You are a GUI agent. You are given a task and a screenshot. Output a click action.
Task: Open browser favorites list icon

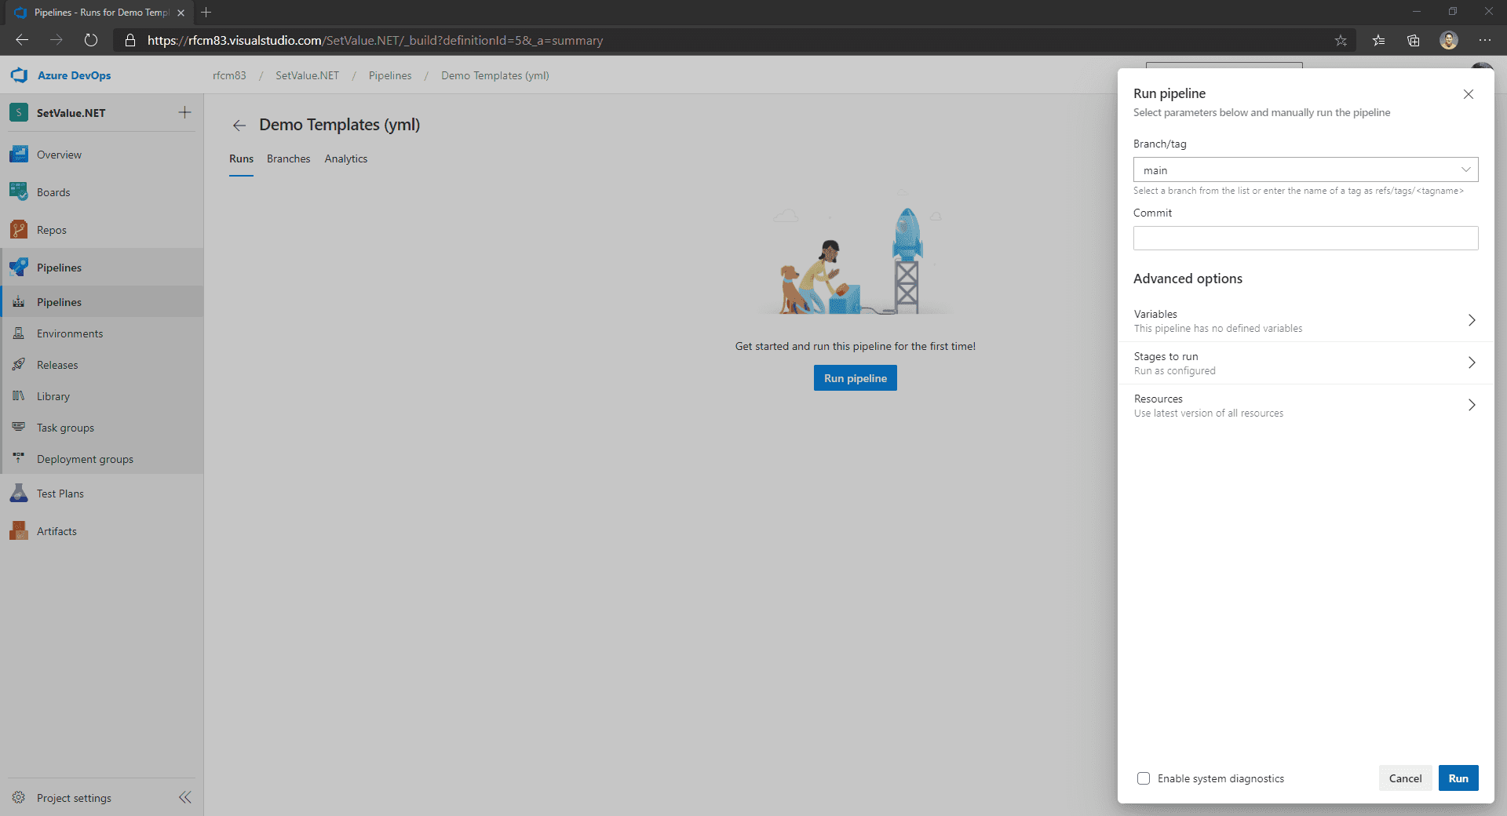[1378, 40]
